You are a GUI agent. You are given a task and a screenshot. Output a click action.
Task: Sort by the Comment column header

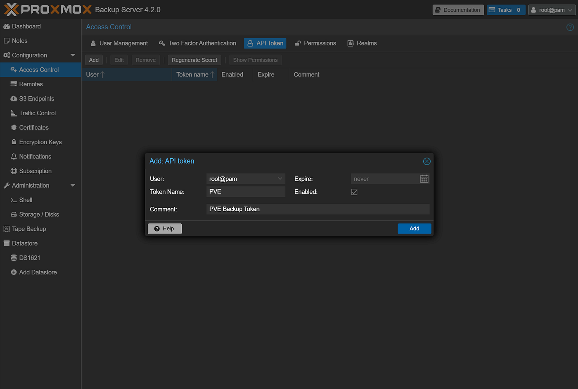pos(306,75)
